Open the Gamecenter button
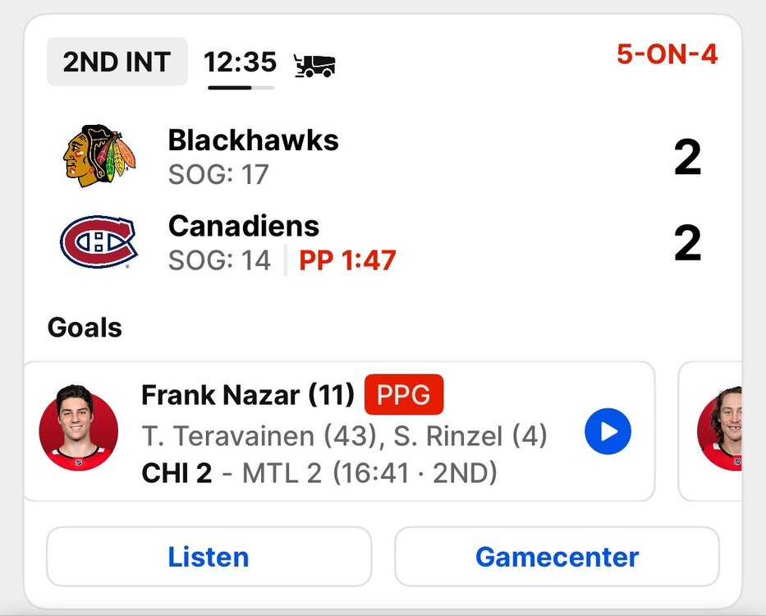This screenshot has width=766, height=616. 557,557
